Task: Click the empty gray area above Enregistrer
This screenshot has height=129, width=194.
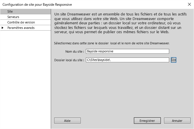Action: point(147,94)
